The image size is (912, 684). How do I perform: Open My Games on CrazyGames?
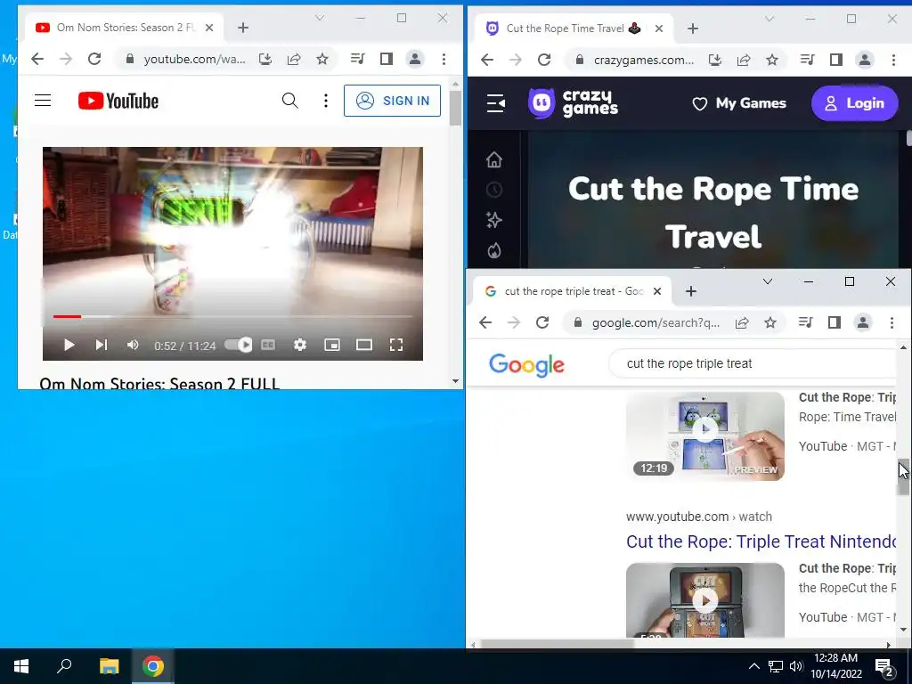(x=738, y=103)
